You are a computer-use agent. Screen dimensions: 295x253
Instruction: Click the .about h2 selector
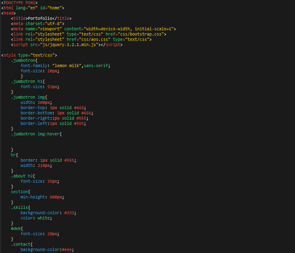coord(23,176)
